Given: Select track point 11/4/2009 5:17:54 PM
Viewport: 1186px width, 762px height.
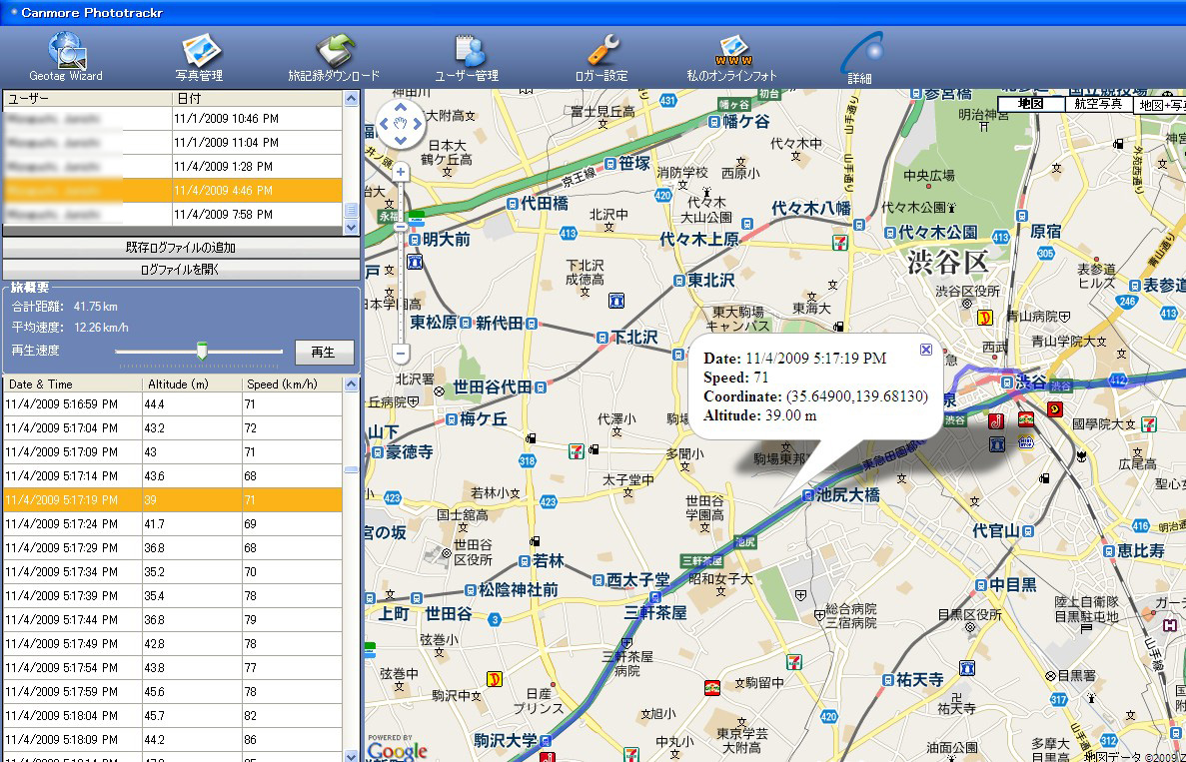Looking at the screenshot, I should [173, 667].
